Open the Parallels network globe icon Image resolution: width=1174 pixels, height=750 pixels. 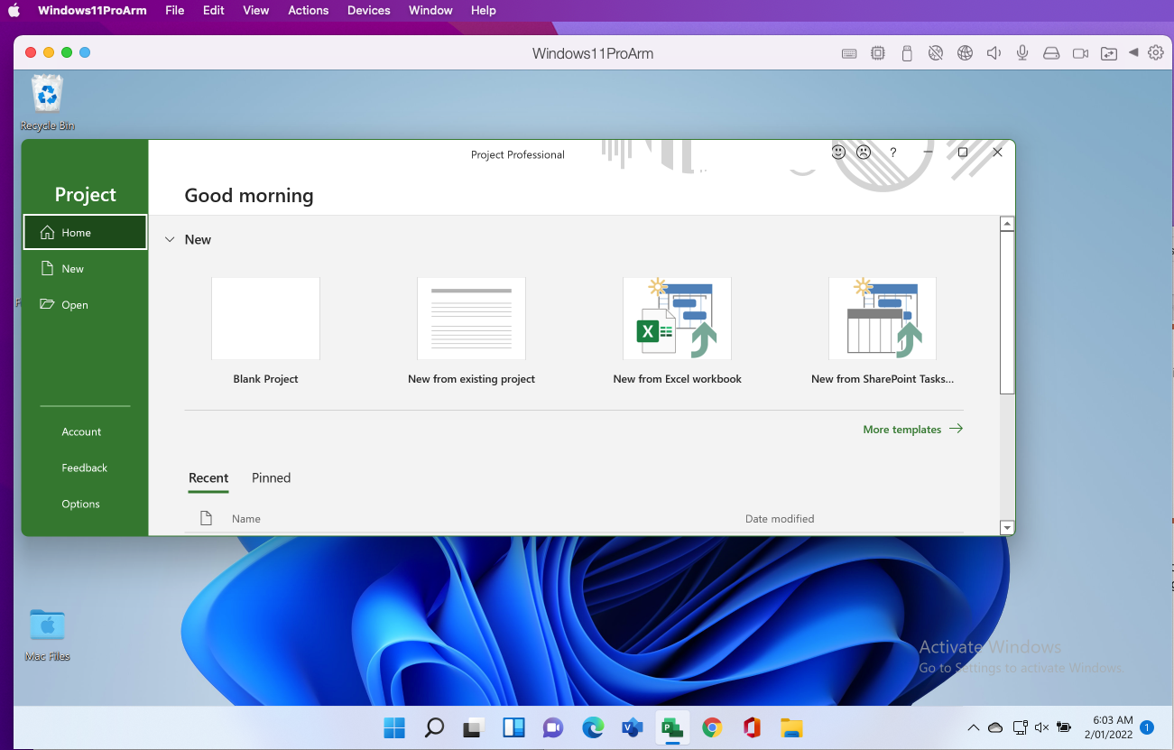(x=965, y=53)
